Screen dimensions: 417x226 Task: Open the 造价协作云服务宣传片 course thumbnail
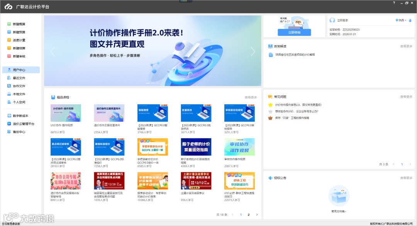click(109, 113)
